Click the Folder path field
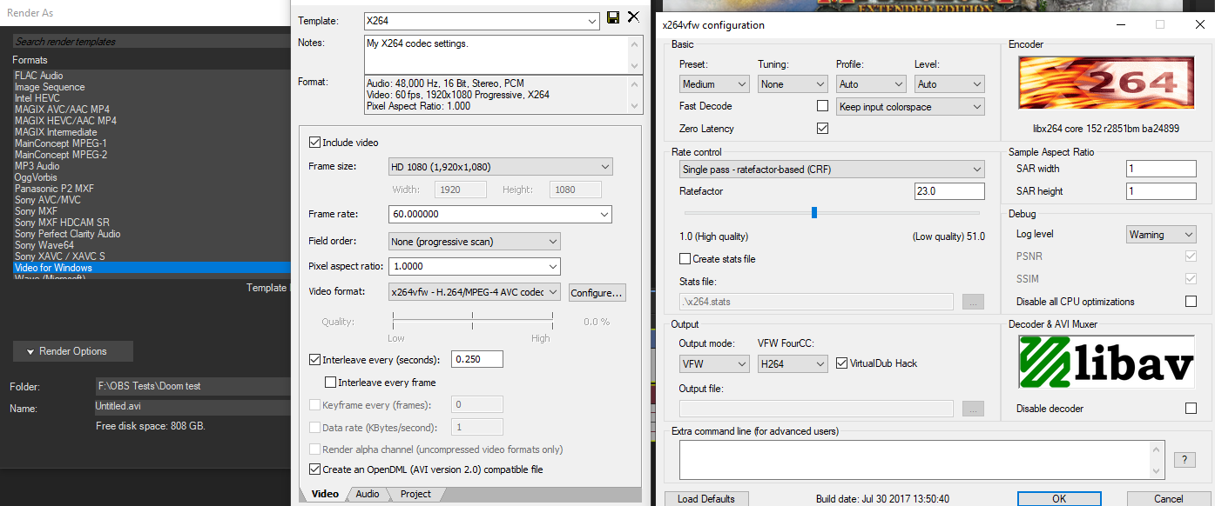 pyautogui.click(x=192, y=386)
